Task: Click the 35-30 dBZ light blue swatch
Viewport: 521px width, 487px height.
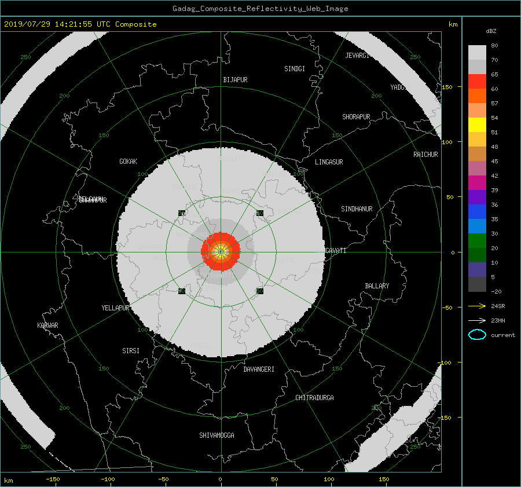Action: point(477,226)
